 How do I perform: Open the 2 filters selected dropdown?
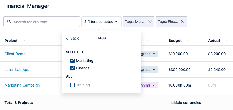point(101,22)
